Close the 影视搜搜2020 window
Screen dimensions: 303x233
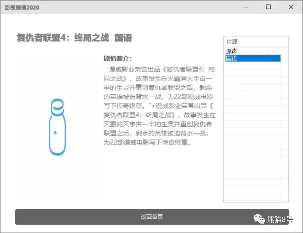291,7
